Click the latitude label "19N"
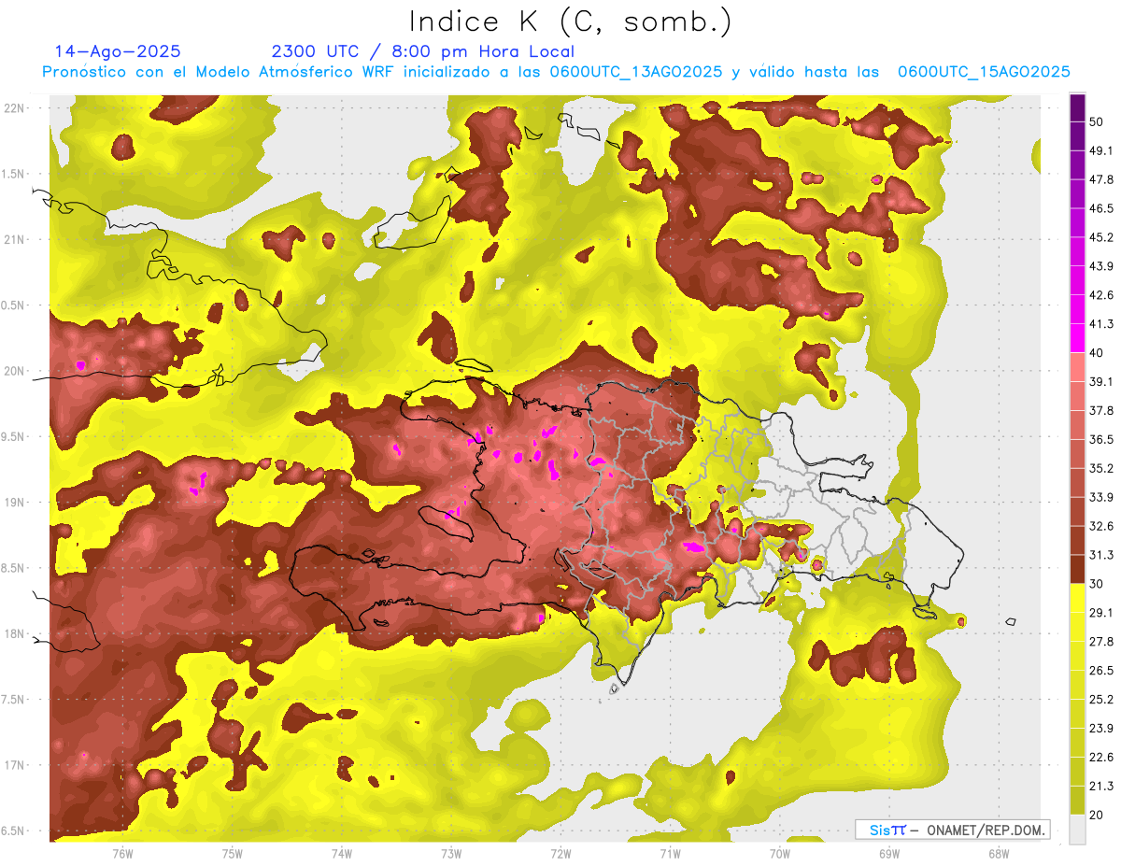This screenshot has width=1121, height=866. click(14, 503)
